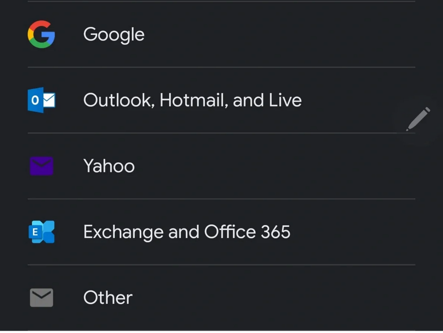Image resolution: width=443 pixels, height=333 pixels.
Task: Choose 'Exchange and Office 365' label
Action: point(187,232)
